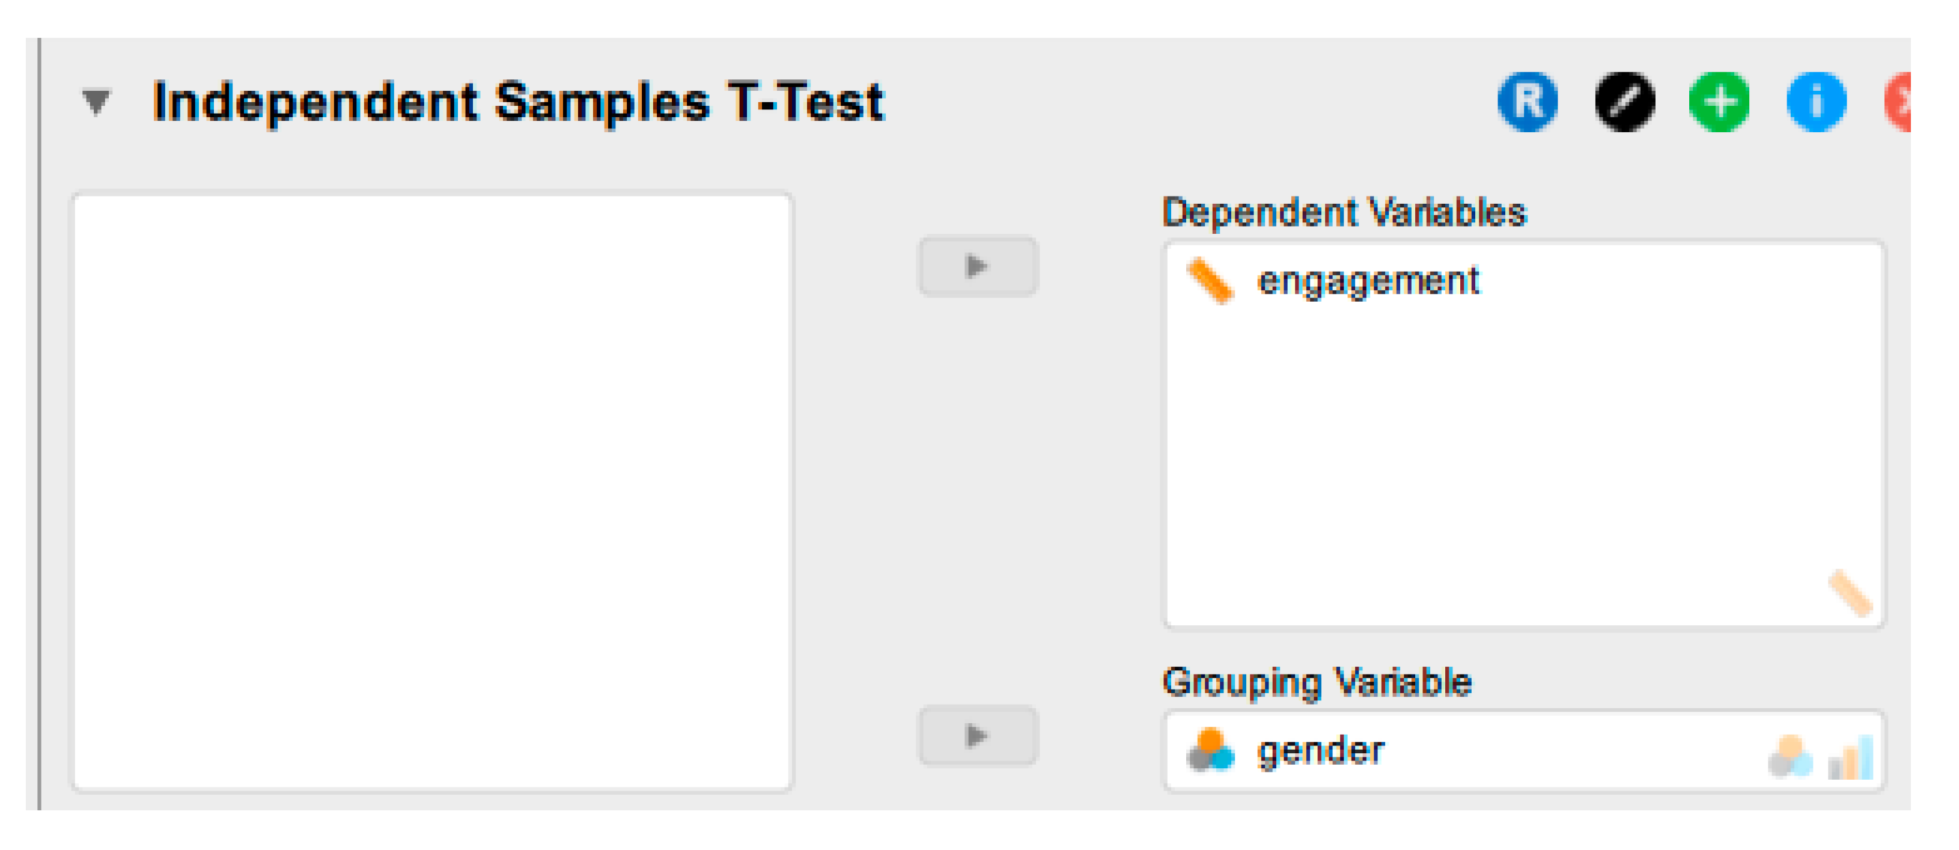Image resolution: width=1959 pixels, height=850 pixels.
Task: Click the faded scale icon in Dependent Variables box
Action: (1848, 593)
